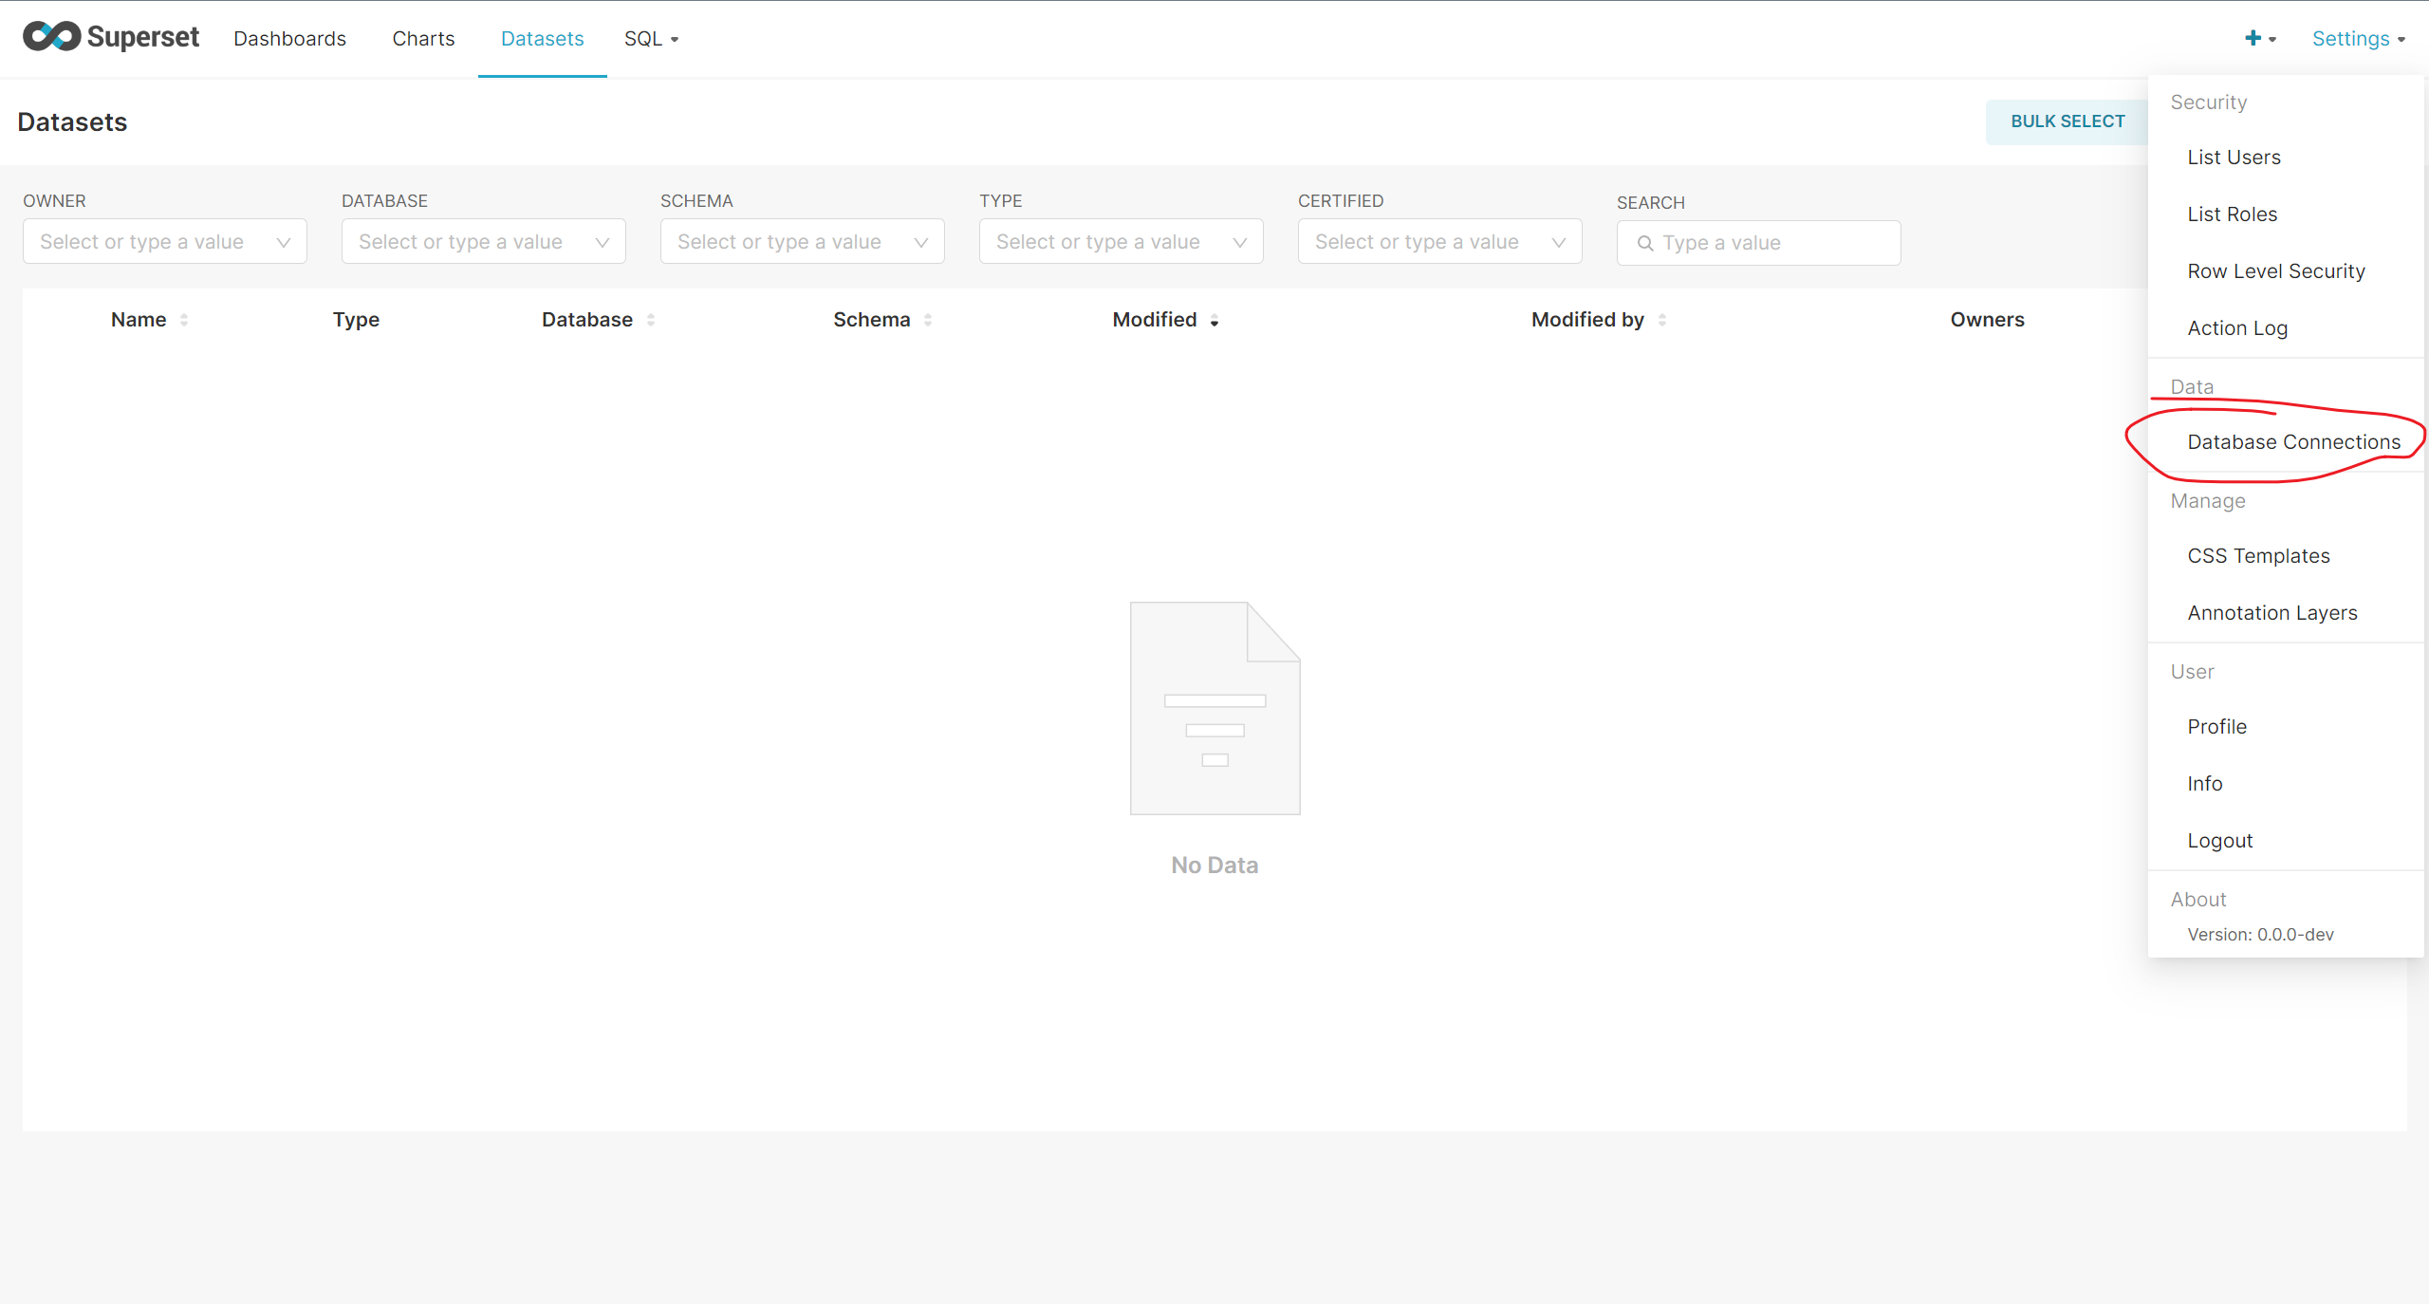Expand the Certified filter dropdown
This screenshot has height=1304, width=2429.
(1439, 242)
